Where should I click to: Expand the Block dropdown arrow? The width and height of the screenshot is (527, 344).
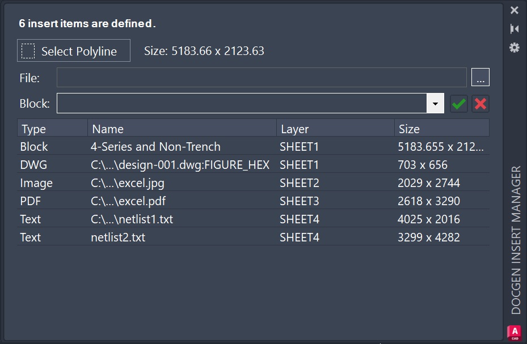pos(435,103)
